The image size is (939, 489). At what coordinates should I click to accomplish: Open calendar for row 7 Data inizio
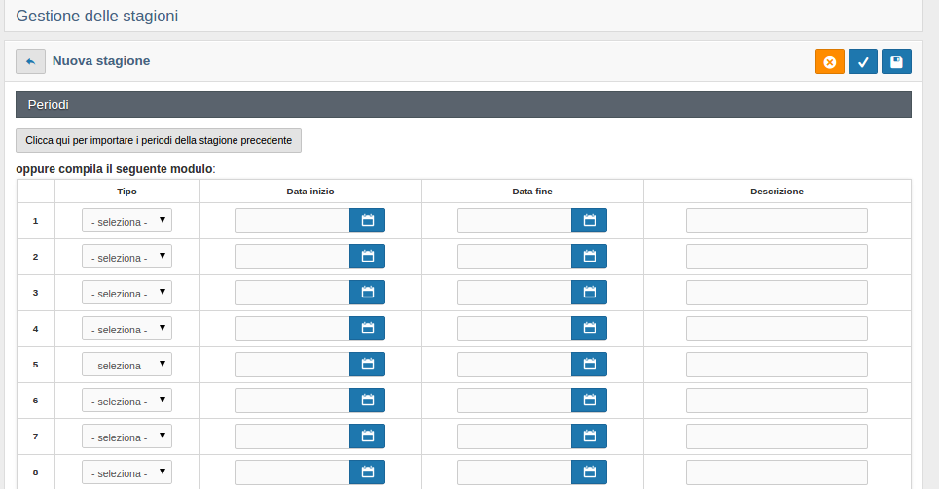[x=367, y=436]
